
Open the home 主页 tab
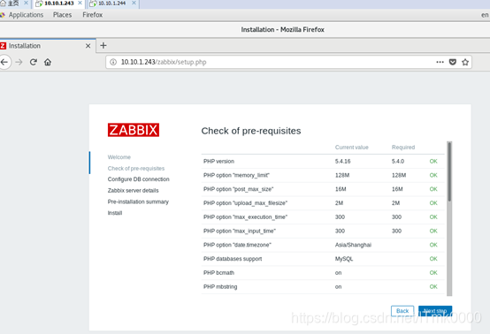(x=13, y=4)
